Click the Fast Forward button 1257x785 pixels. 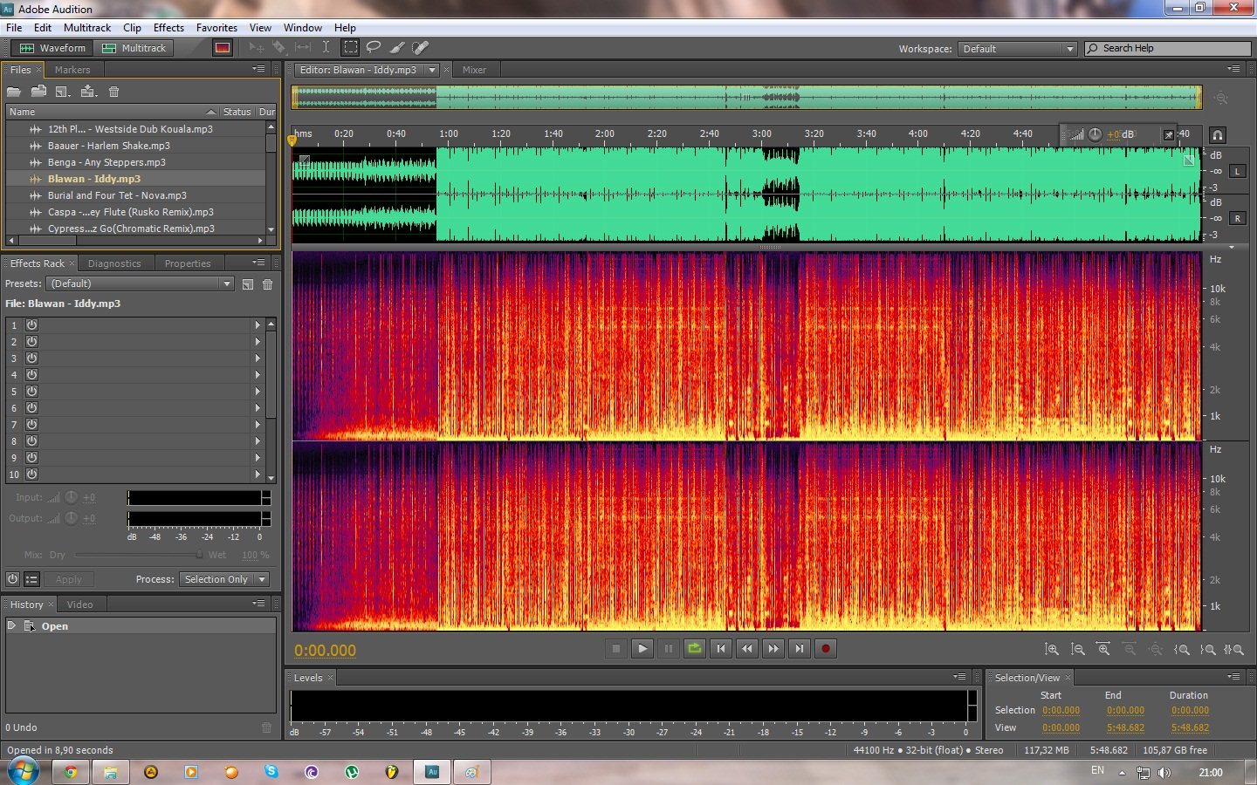coord(773,649)
